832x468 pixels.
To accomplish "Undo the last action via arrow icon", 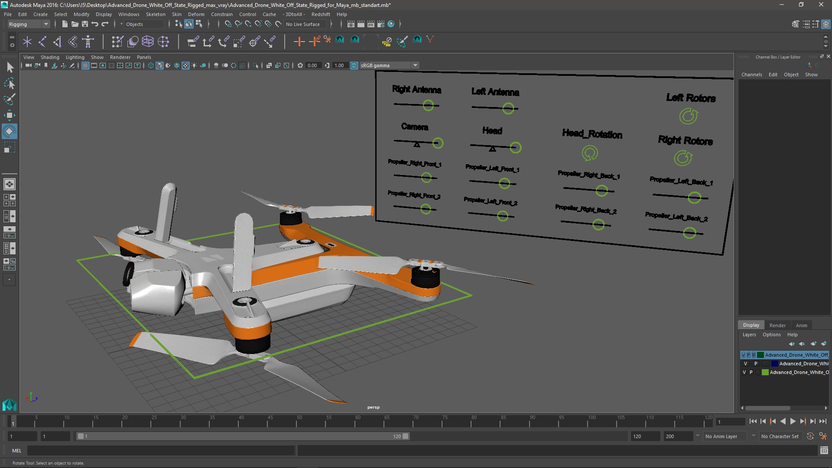I will 95,24.
